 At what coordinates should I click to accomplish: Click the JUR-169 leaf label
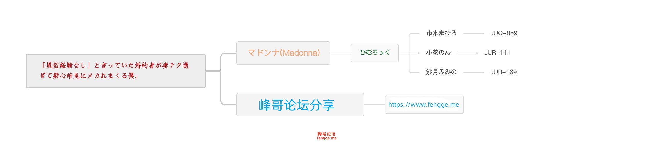[x=503, y=72]
